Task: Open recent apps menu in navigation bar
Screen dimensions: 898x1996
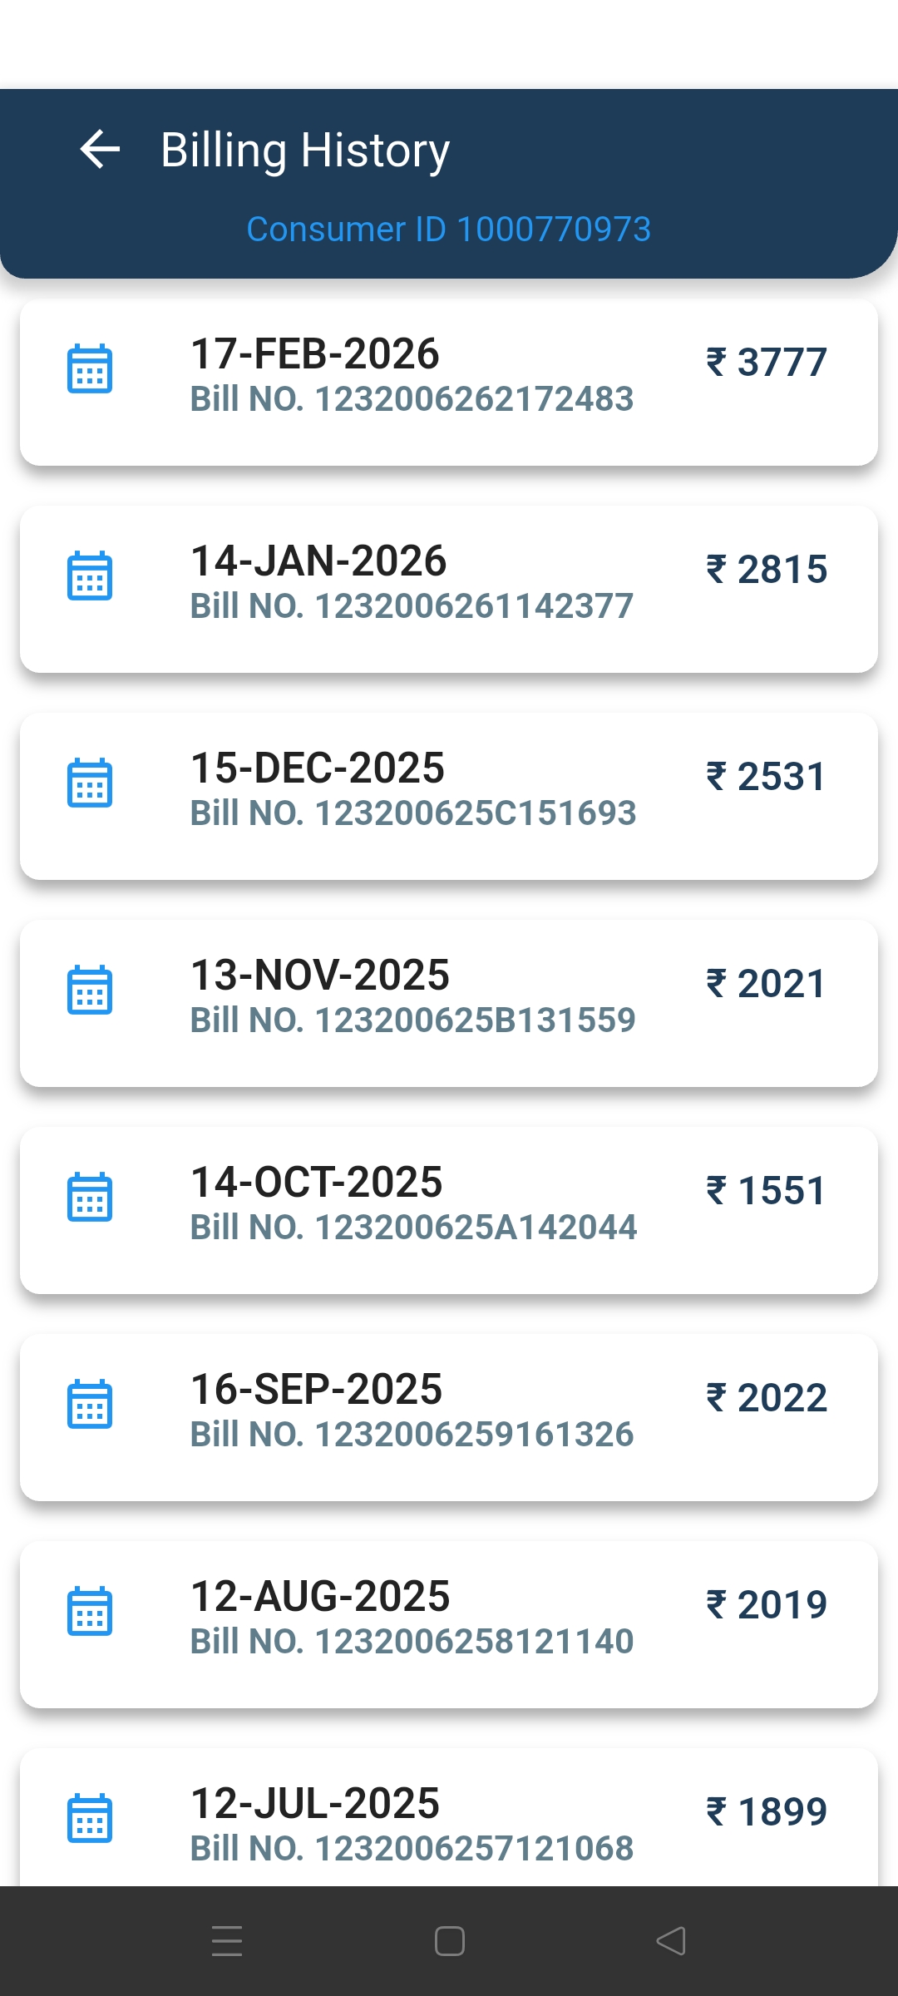Action: [x=227, y=1940]
